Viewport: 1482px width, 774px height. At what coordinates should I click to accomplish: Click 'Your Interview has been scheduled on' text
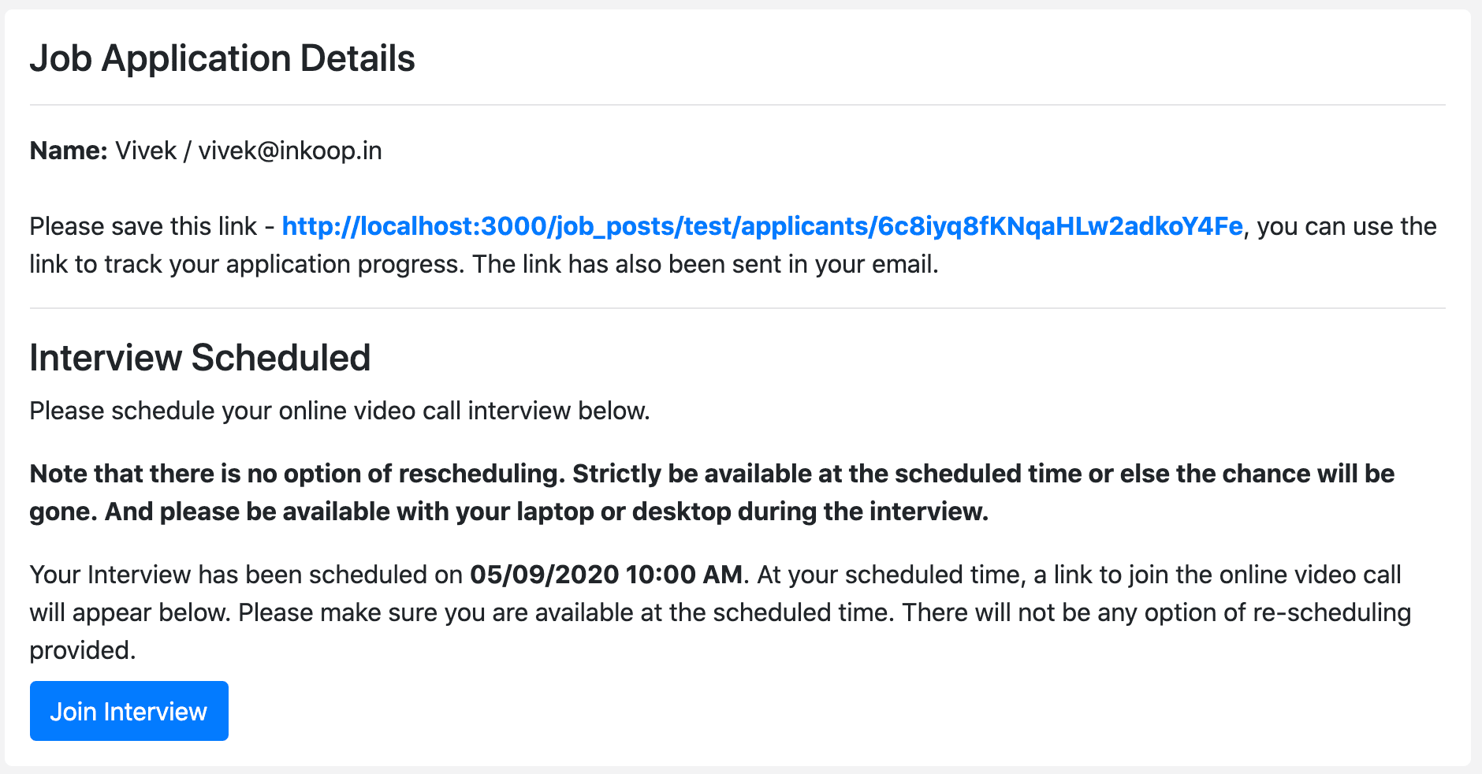[246, 575]
